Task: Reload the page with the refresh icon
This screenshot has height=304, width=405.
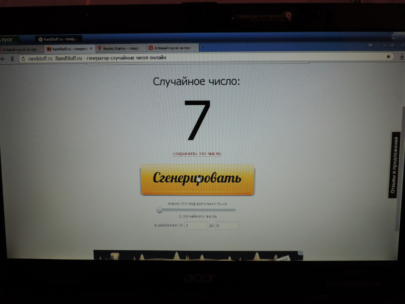Action: 23,58
